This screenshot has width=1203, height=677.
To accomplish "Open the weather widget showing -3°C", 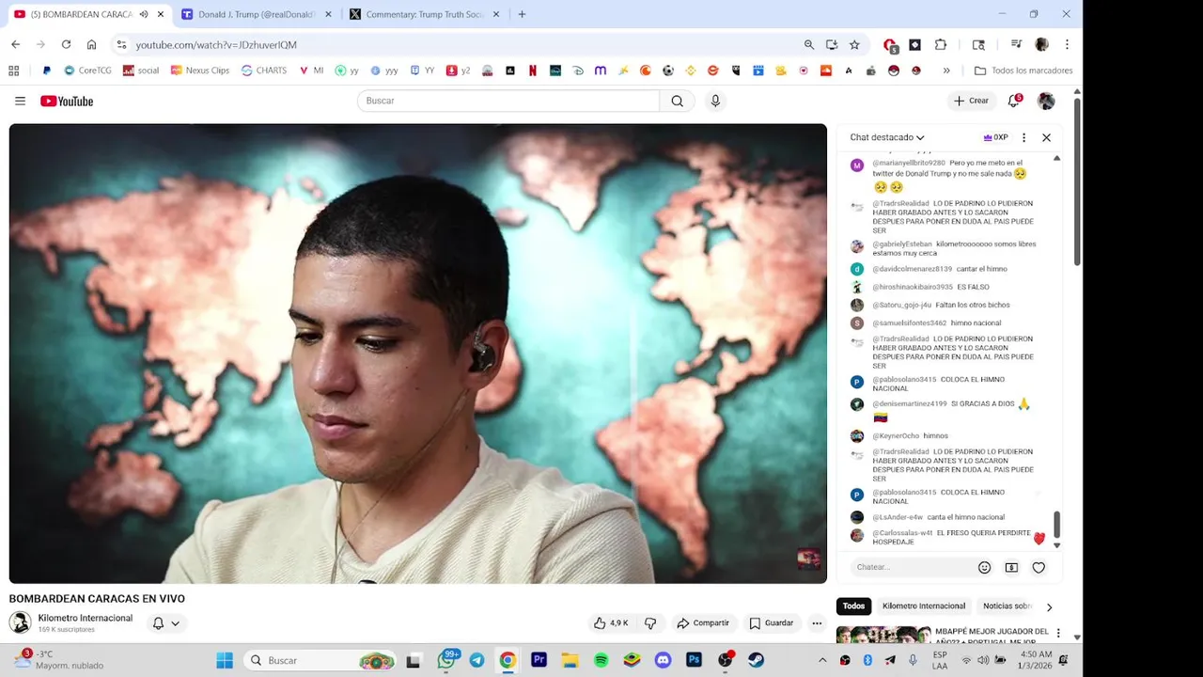I will pyautogui.click(x=58, y=659).
